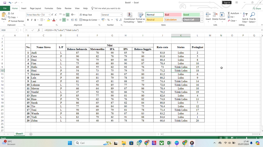Click the formula bar input

(x=152, y=30)
